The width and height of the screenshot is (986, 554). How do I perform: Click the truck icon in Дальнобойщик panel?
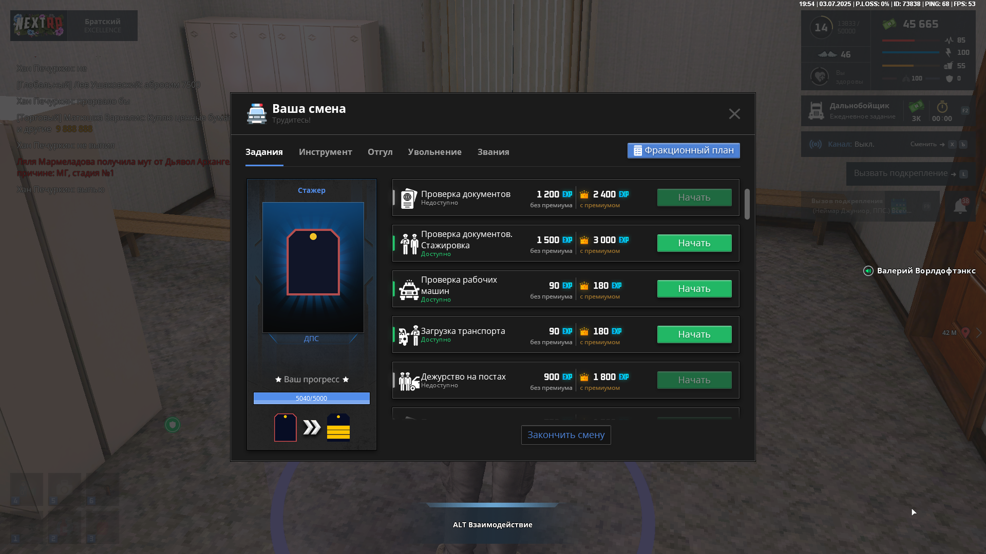pyautogui.click(x=816, y=111)
